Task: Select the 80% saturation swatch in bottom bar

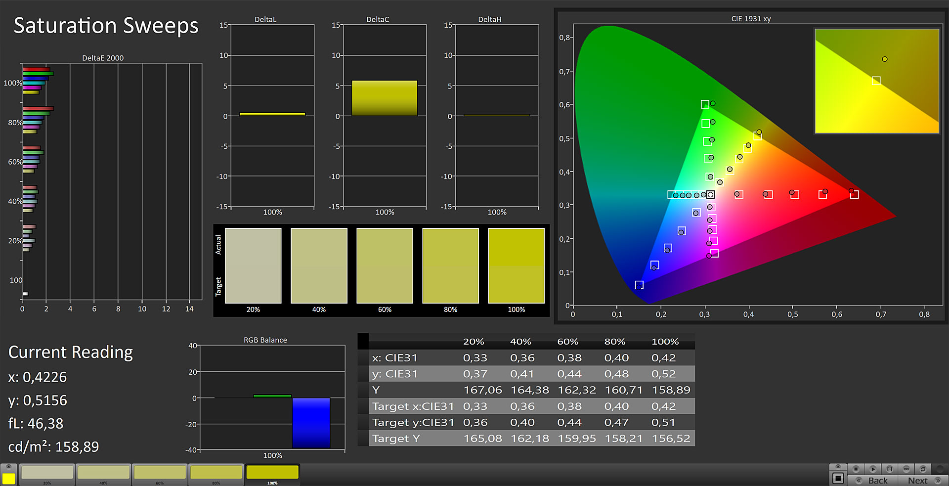Action: 216,473
